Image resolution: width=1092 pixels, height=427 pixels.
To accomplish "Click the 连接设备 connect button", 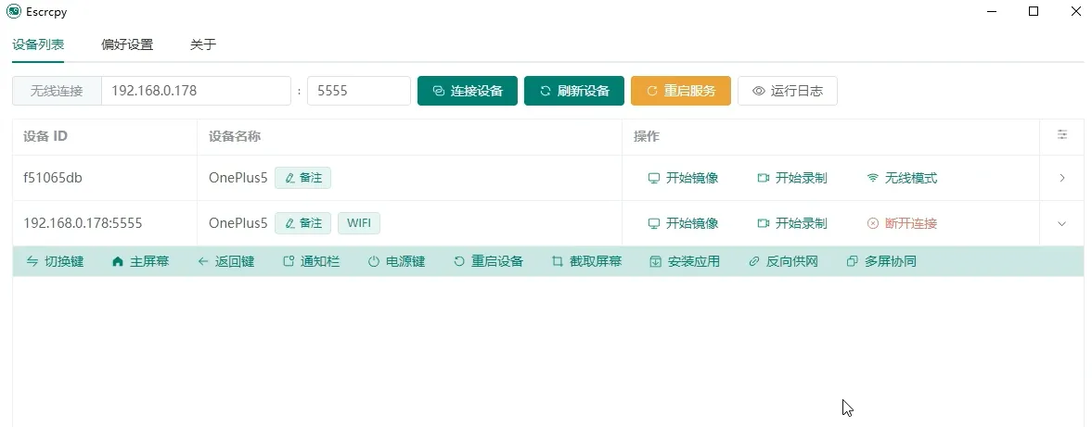I will 468,91.
